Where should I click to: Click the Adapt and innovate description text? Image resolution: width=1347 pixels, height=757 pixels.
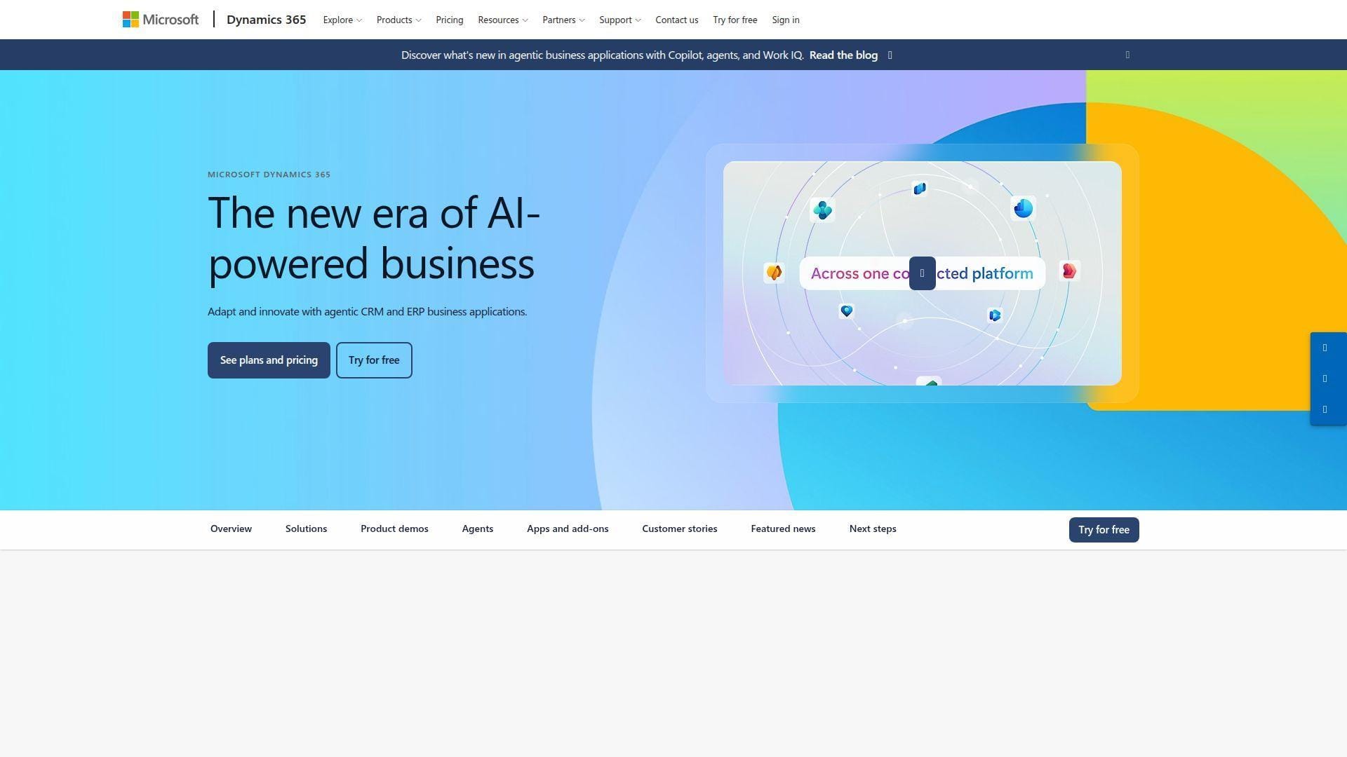pyautogui.click(x=367, y=312)
